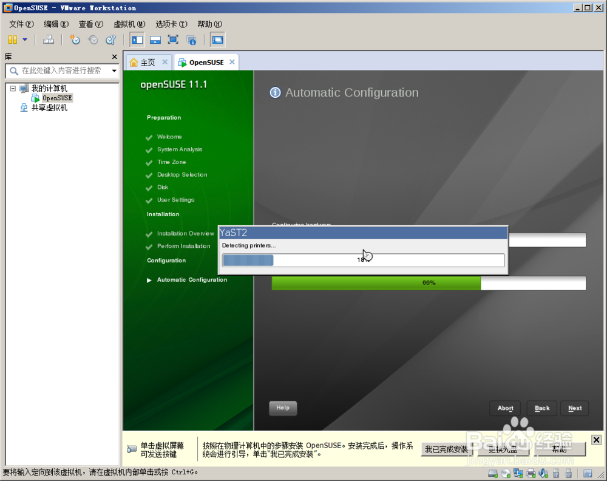607x481 pixels.
Task: Open the 查看(V) menu
Action: pos(91,24)
